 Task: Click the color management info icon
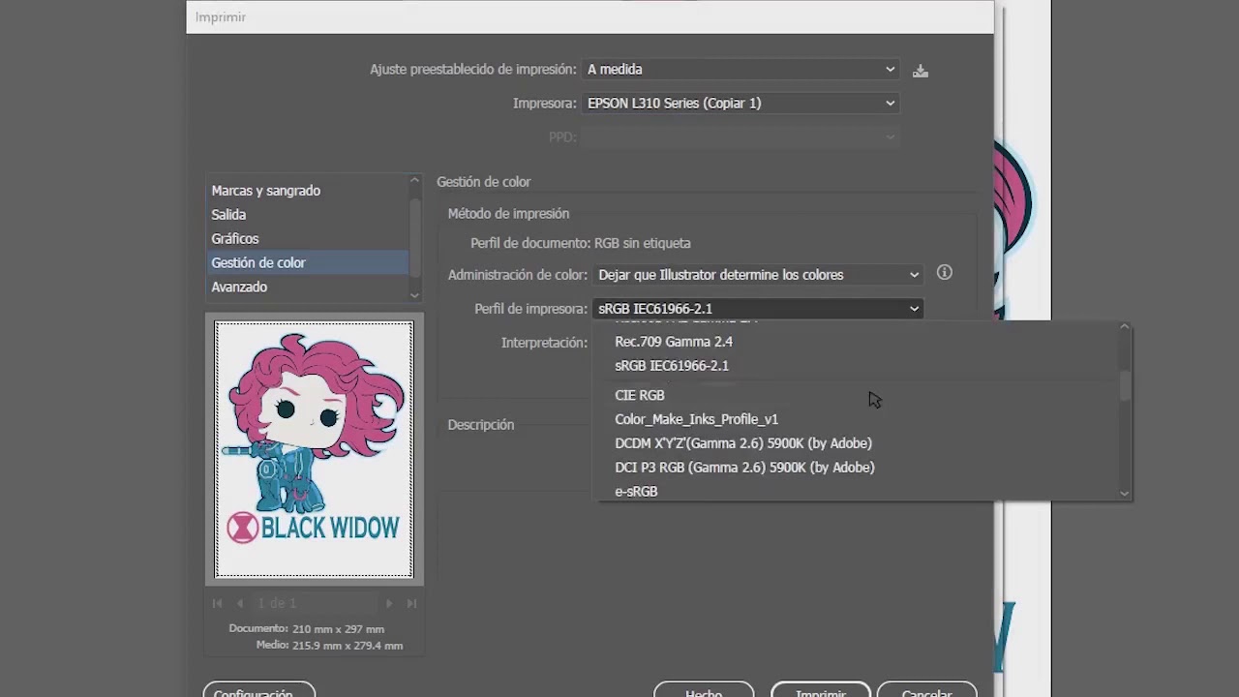(x=945, y=273)
